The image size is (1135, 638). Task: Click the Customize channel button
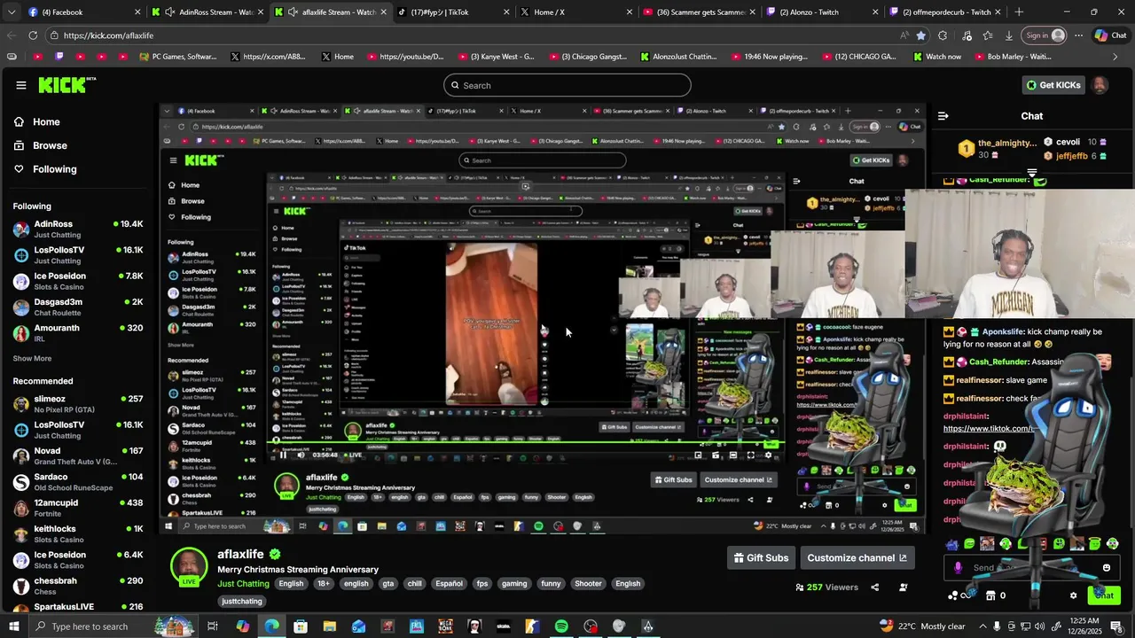pos(857,558)
